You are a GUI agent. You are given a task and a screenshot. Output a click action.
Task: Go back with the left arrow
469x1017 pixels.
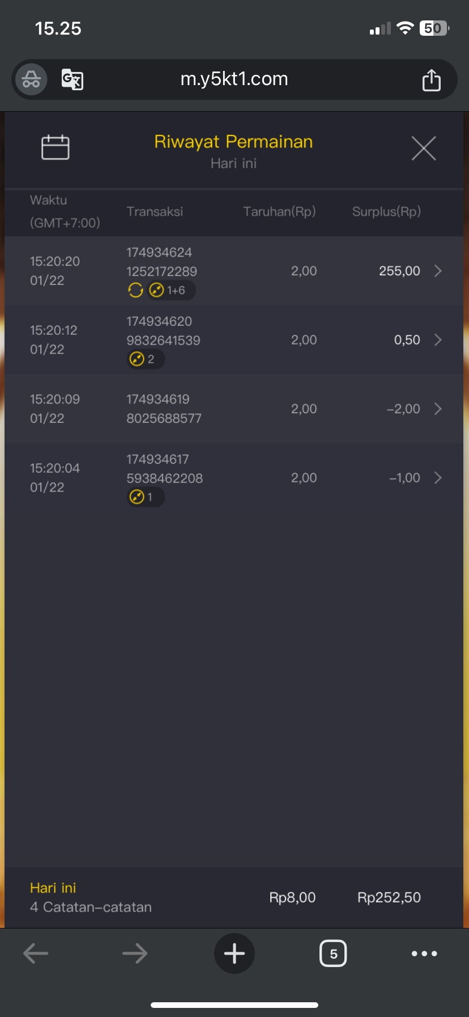click(36, 953)
